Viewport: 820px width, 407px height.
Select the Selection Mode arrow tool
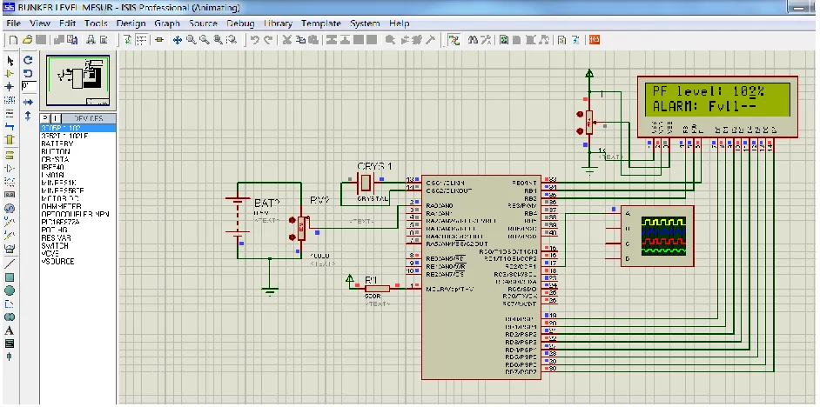coord(10,61)
